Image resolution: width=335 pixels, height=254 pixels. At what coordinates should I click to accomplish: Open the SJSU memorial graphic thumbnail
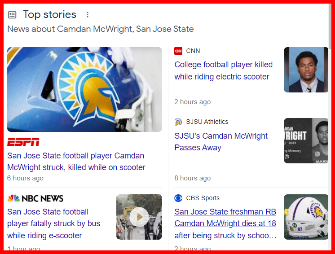pos(306,140)
